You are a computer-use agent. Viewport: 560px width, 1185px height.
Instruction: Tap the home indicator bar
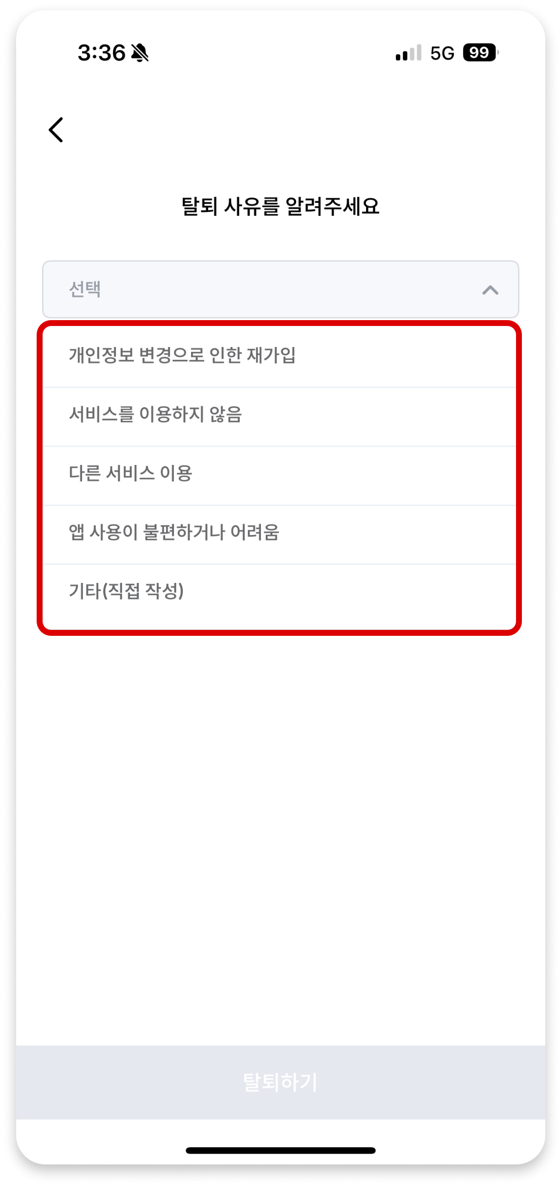pyautogui.click(x=280, y=1150)
